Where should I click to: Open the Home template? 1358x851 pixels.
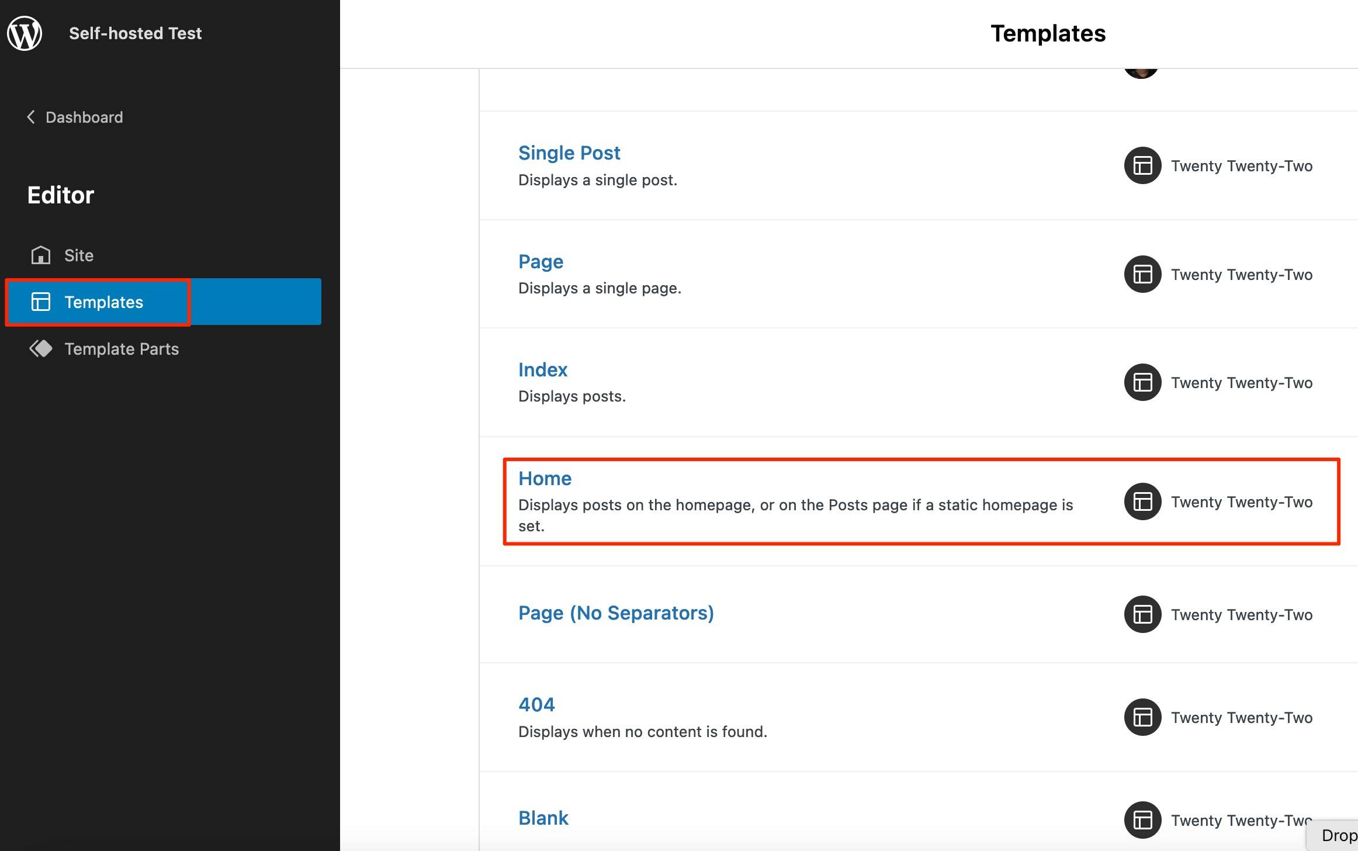tap(544, 478)
